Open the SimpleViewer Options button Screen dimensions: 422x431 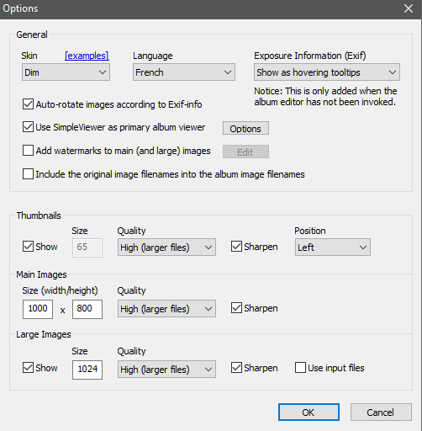245,128
